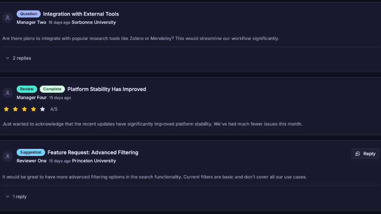The image size is (381, 214).
Task: Click chevron beside 2 replies
Action: (x=8, y=58)
